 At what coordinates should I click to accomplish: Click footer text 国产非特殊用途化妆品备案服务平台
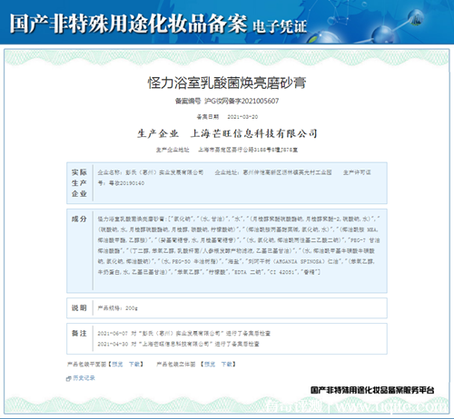(372, 390)
